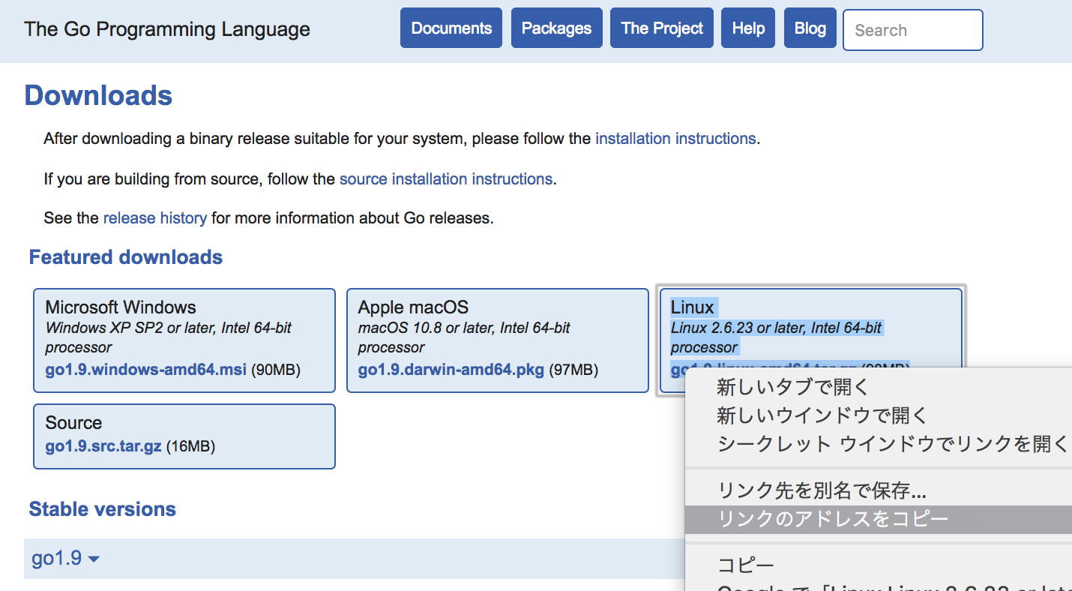Select リンク先を別名で保存... menu item
Viewport: 1072px width, 591px height.
(x=879, y=491)
